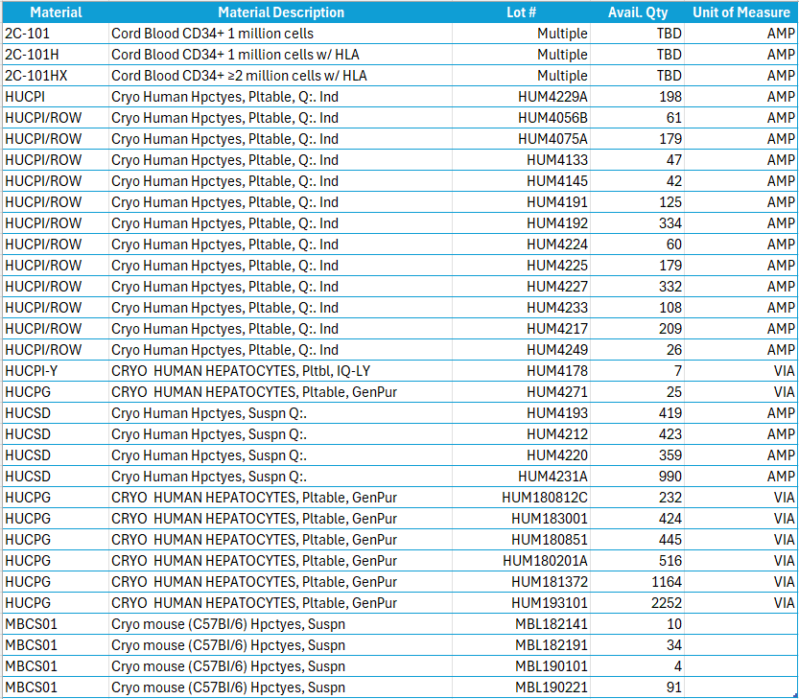Click the Material Description column header
Screen dimensions: 799x699
[x=281, y=12]
